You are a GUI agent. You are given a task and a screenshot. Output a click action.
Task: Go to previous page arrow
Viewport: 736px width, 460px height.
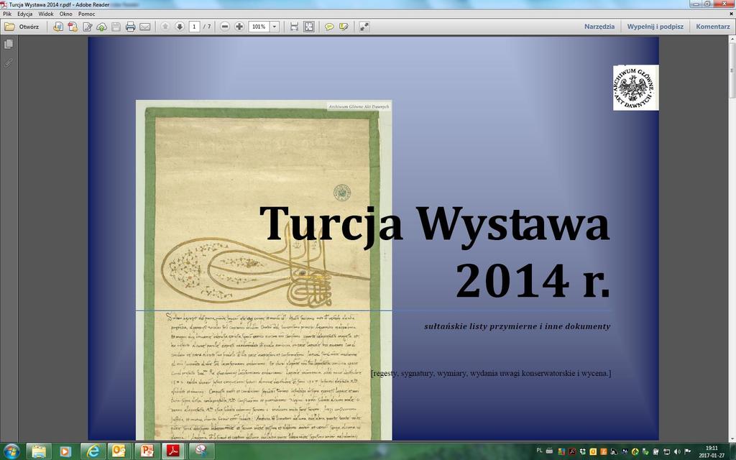point(165,27)
